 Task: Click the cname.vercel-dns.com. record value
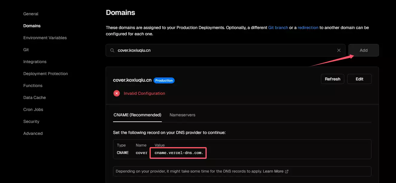pos(179,153)
